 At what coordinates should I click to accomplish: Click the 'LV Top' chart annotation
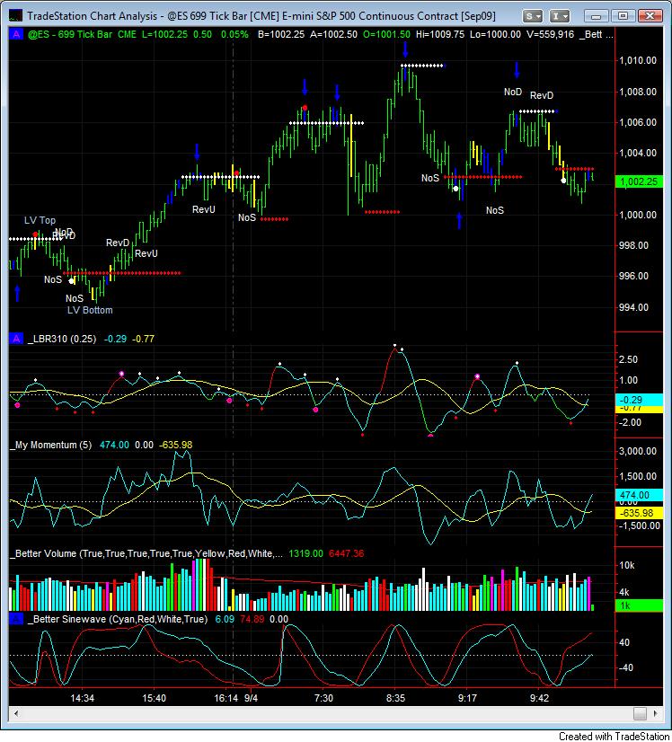pyautogui.click(x=40, y=220)
